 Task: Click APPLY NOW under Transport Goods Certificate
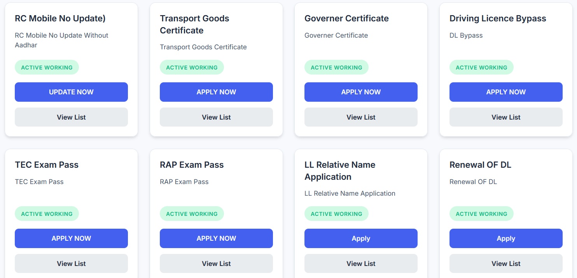pos(216,92)
